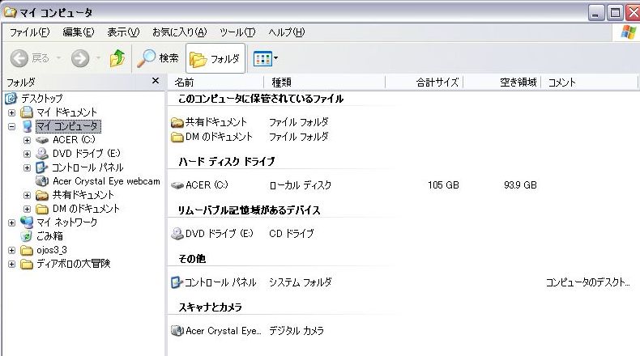The width and height of the screenshot is (640, 356).
Task: Open the views dropdown arrow
Action: (276, 58)
